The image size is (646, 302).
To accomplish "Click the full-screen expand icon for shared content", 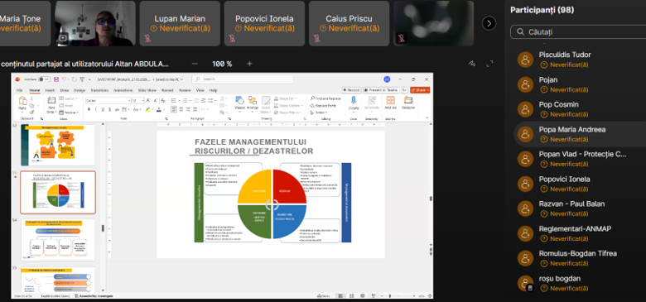I will coord(489,64).
